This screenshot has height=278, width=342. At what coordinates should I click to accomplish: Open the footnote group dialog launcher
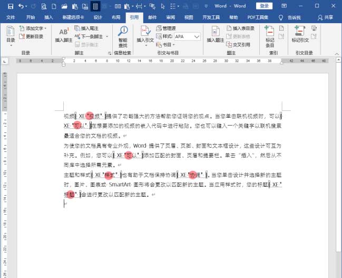coord(110,53)
